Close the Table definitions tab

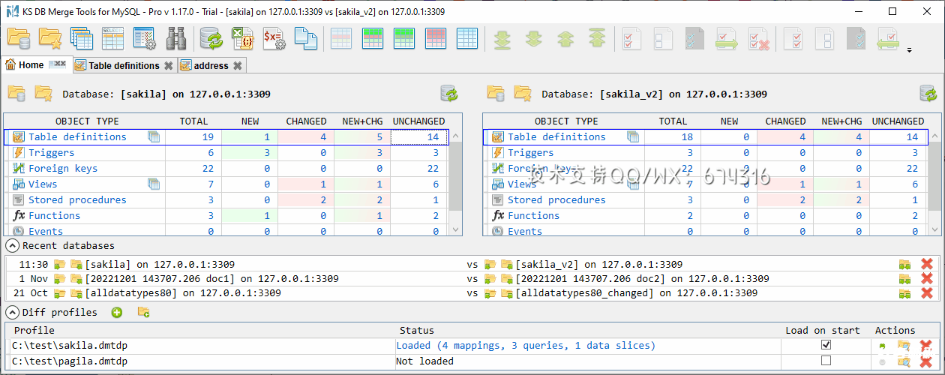tap(169, 65)
